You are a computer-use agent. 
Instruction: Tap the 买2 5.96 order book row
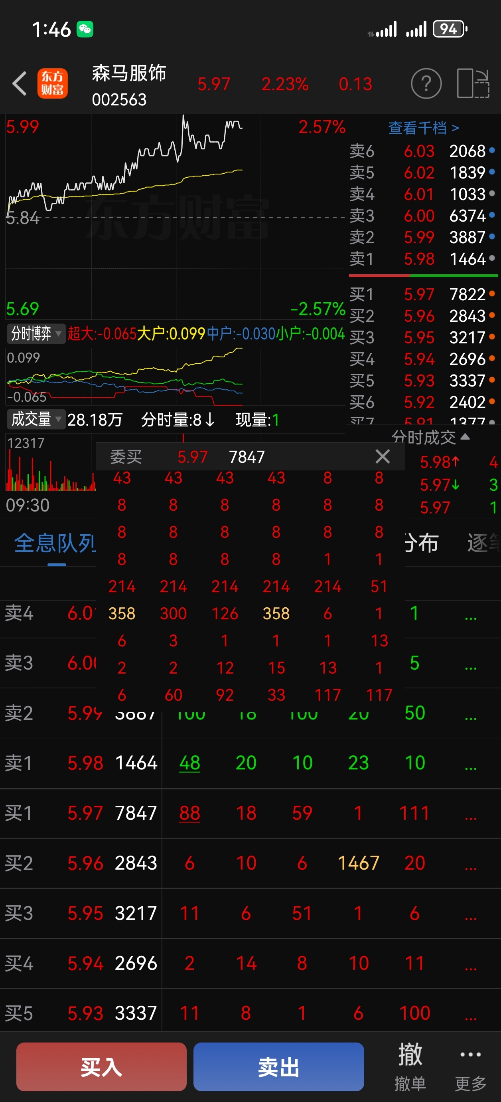[423, 316]
